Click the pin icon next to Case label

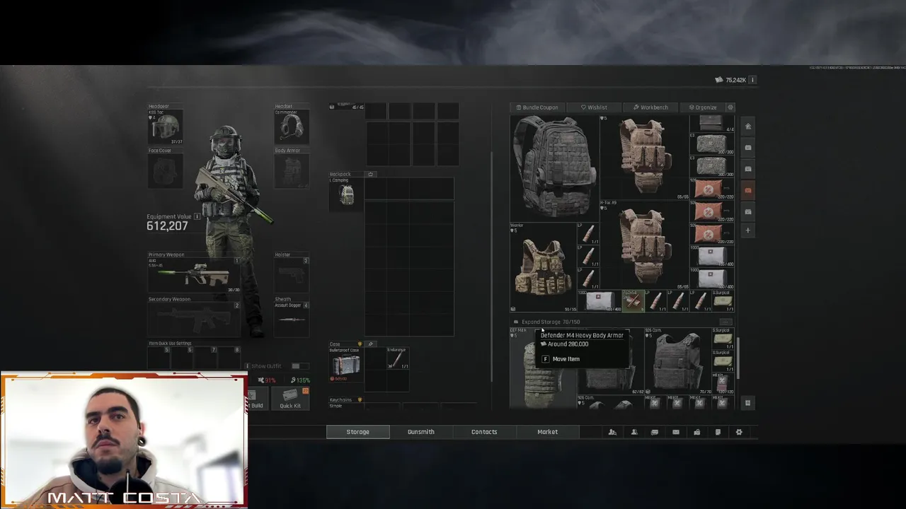(x=370, y=344)
